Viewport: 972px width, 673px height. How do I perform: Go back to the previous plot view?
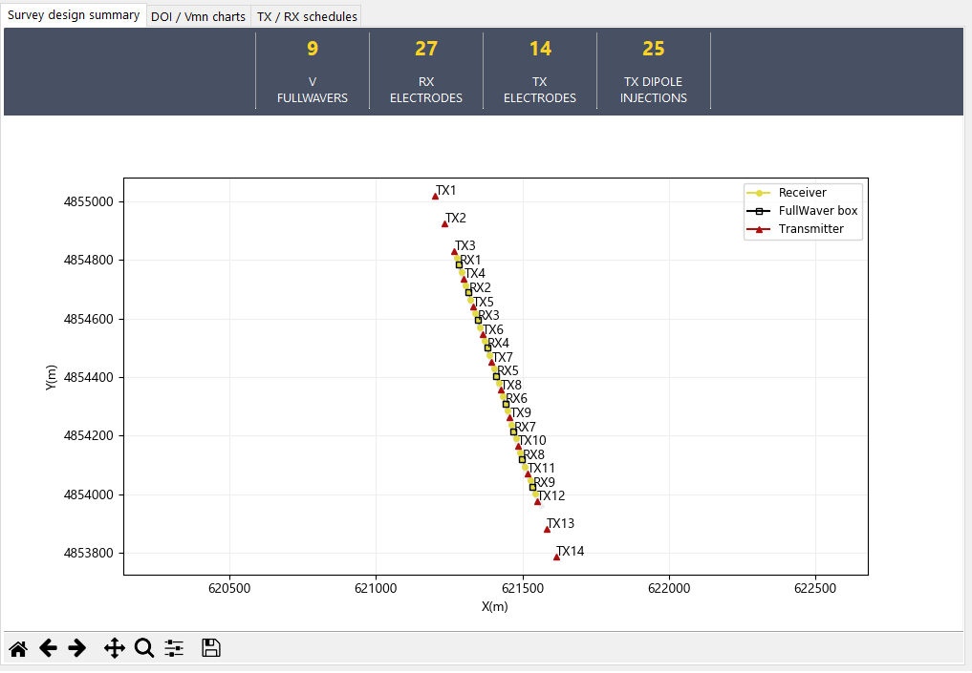[48, 648]
